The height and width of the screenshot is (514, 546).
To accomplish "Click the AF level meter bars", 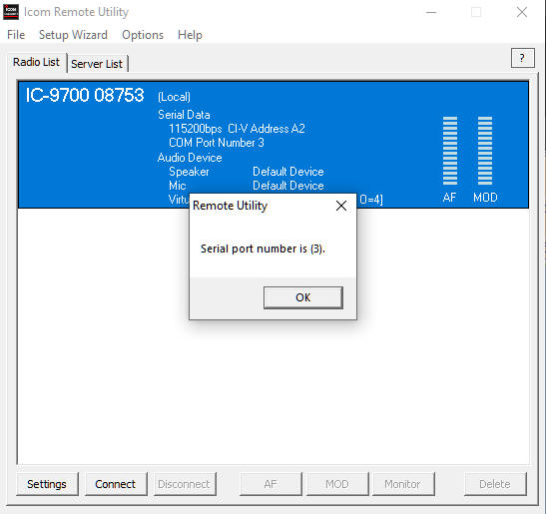I will coord(450,151).
